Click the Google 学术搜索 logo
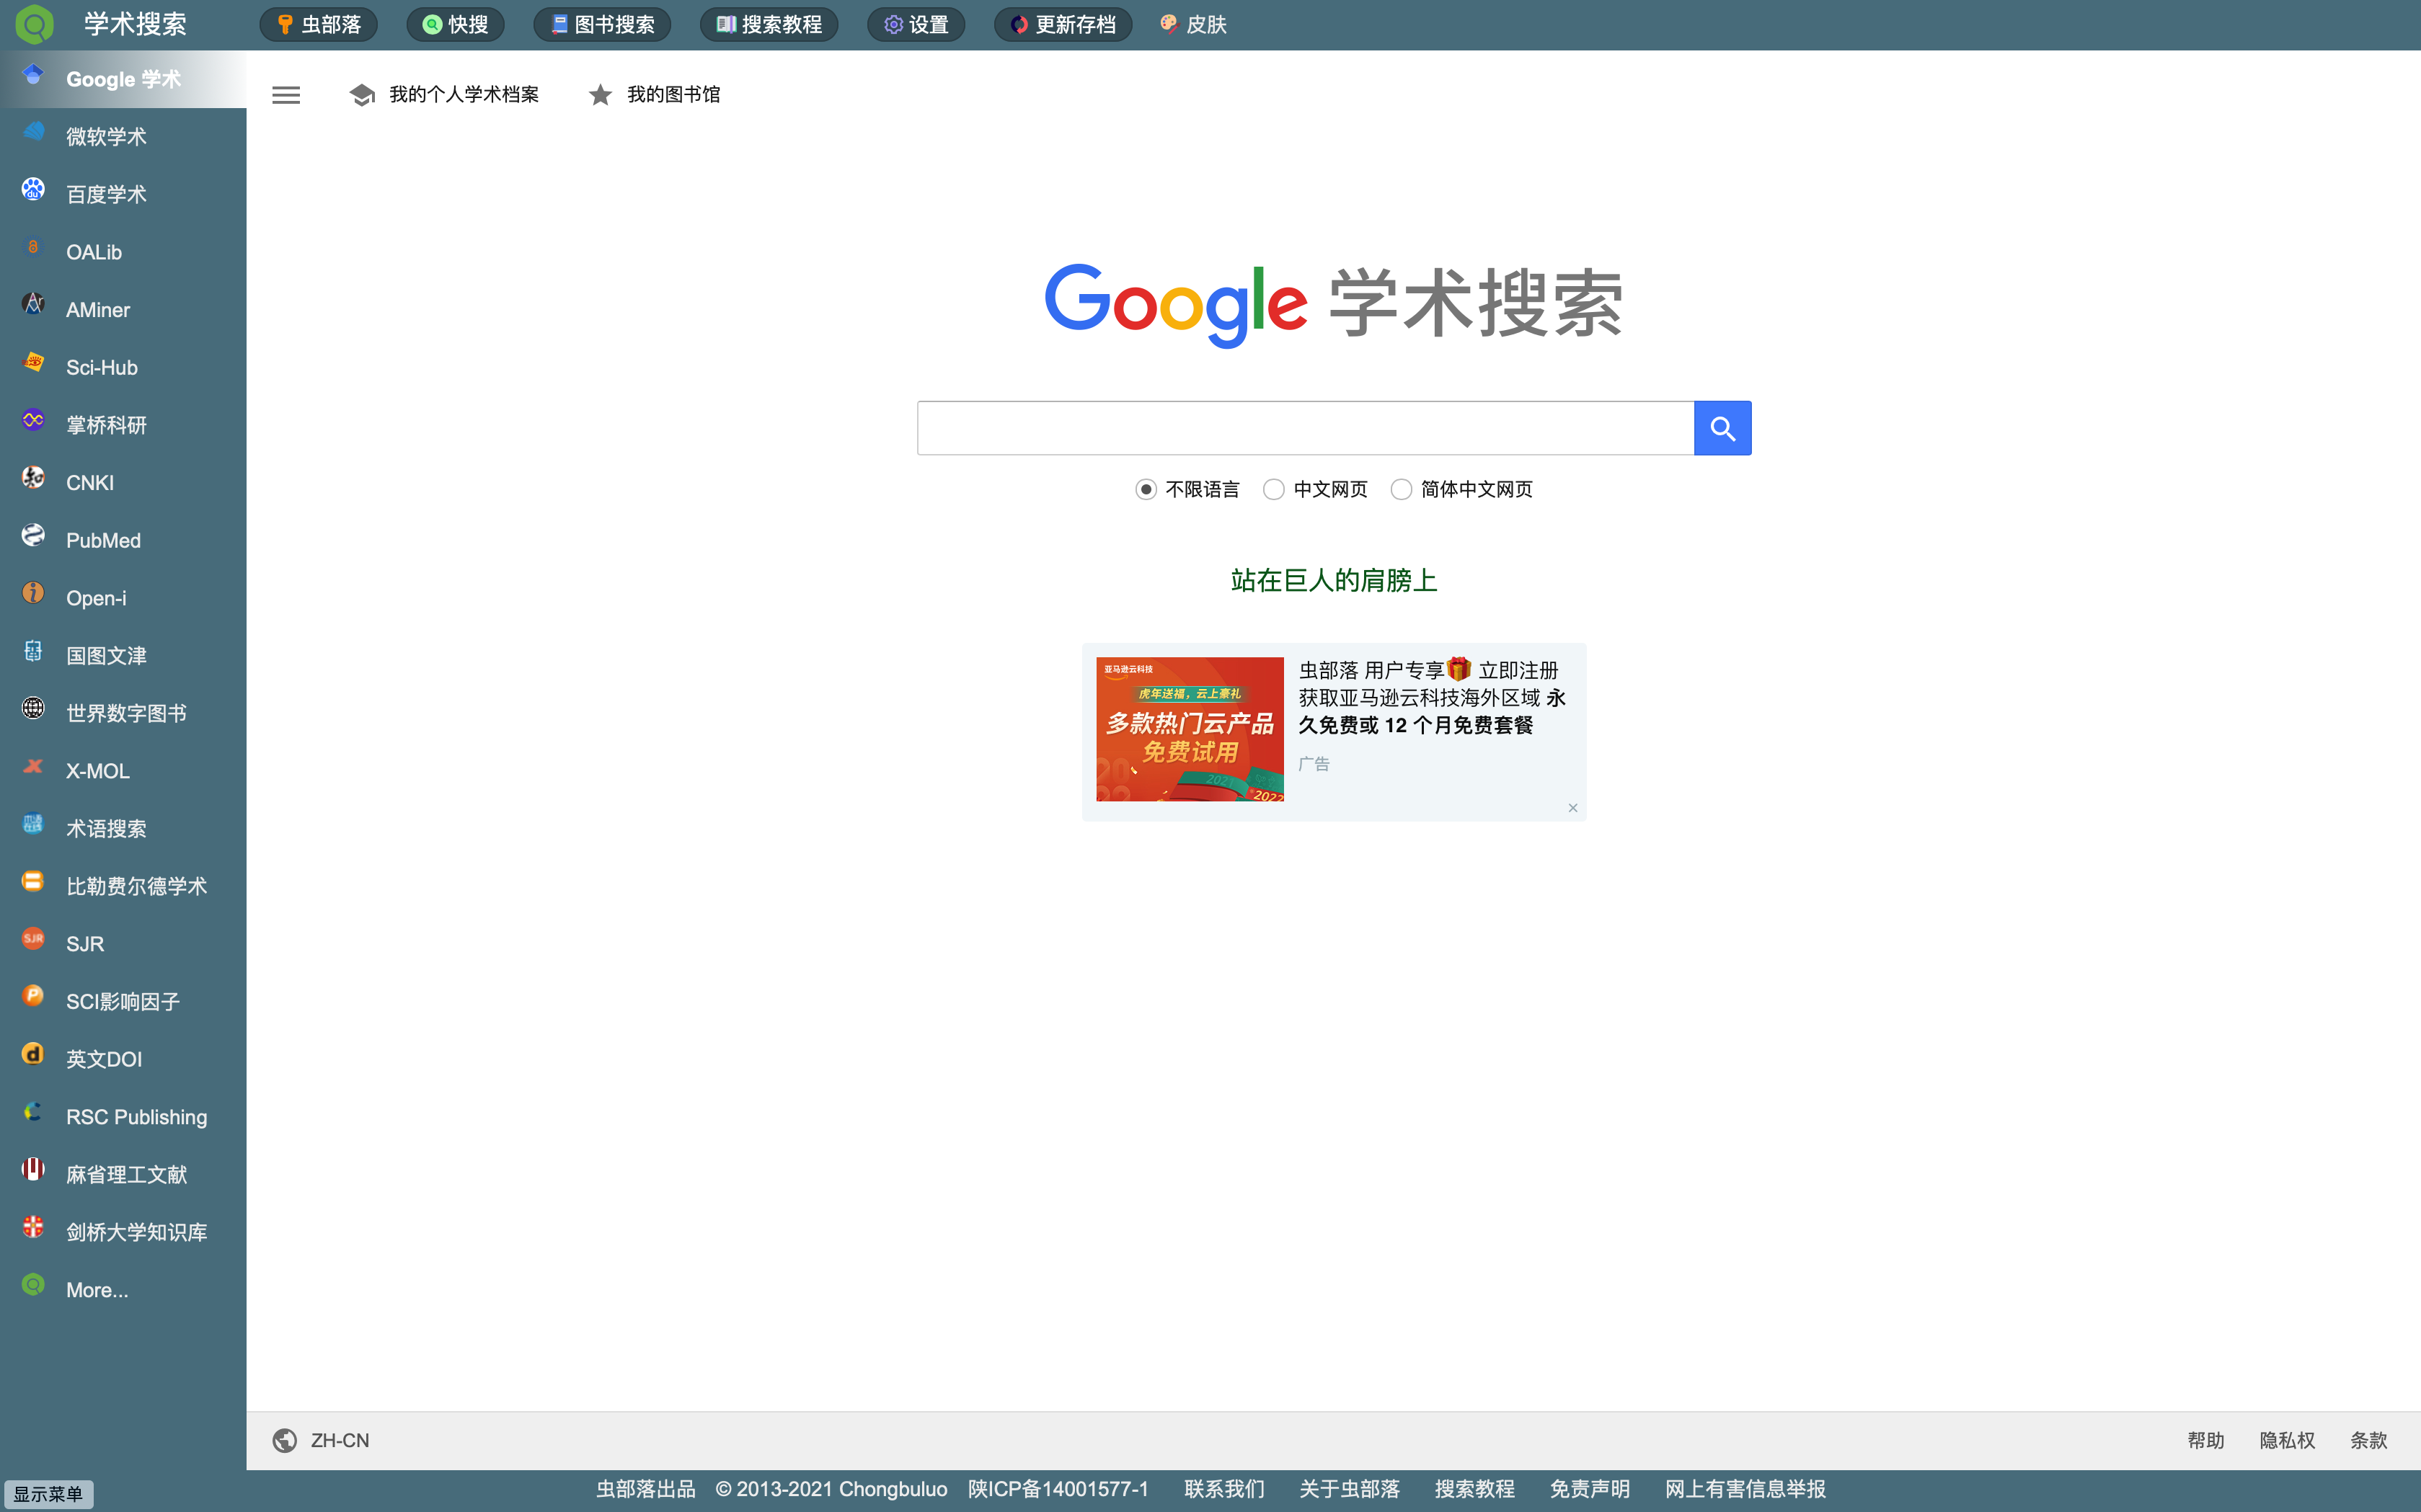2421x1512 pixels. tap(1334, 305)
